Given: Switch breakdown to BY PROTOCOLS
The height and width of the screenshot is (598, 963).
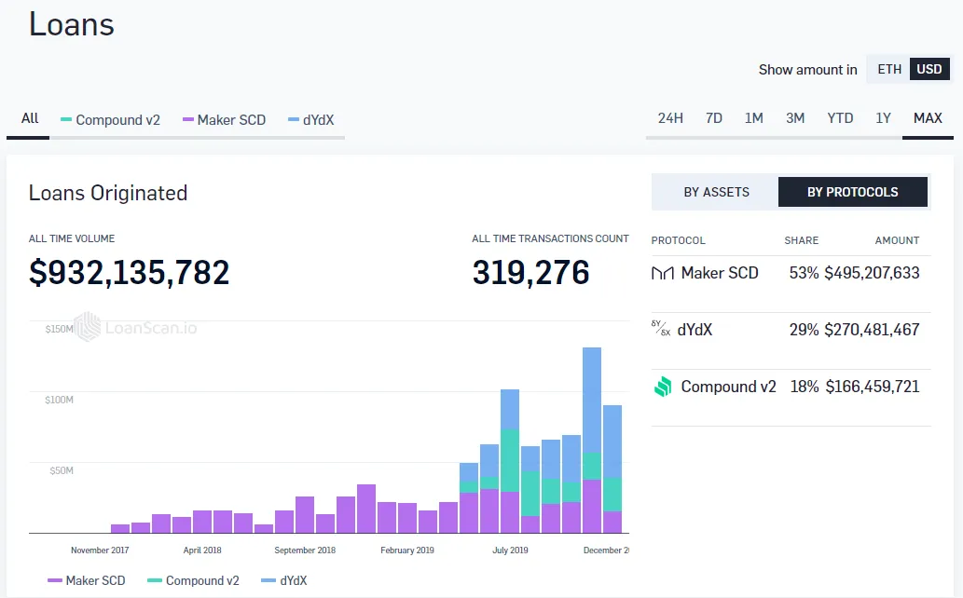Looking at the screenshot, I should tap(852, 192).
